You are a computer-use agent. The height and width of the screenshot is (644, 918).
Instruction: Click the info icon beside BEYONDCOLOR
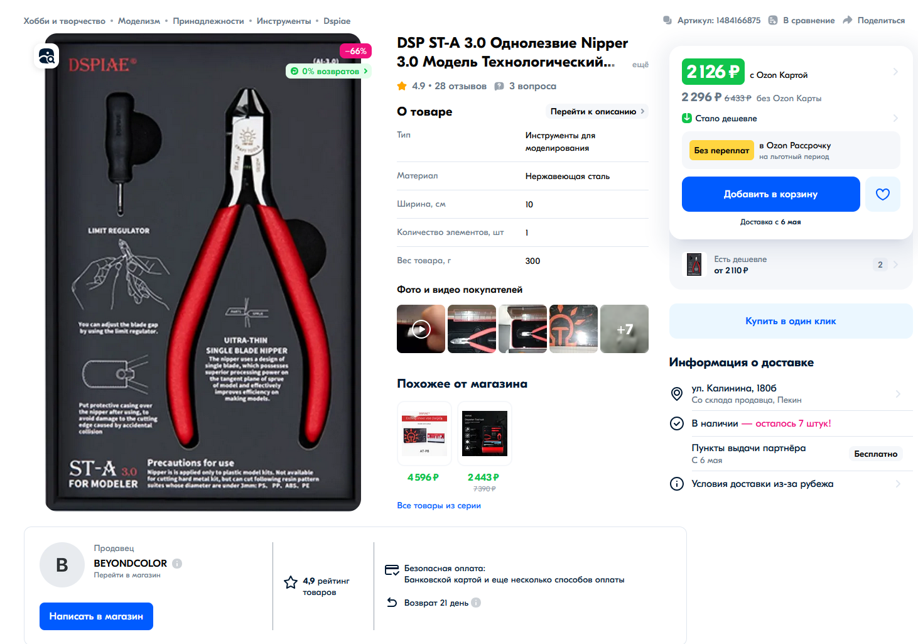point(177,564)
